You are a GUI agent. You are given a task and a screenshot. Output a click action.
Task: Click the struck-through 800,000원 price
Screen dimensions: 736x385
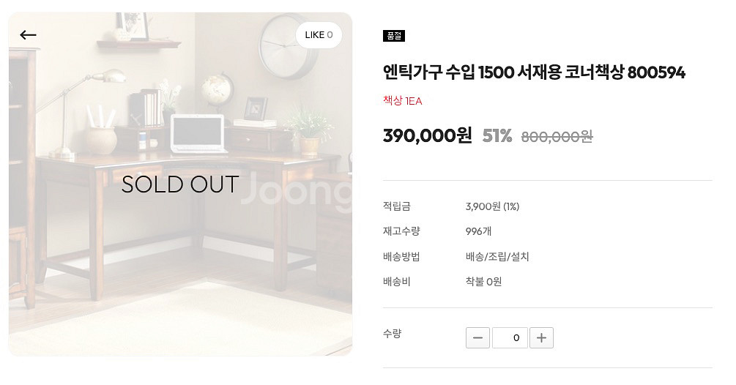click(x=557, y=136)
